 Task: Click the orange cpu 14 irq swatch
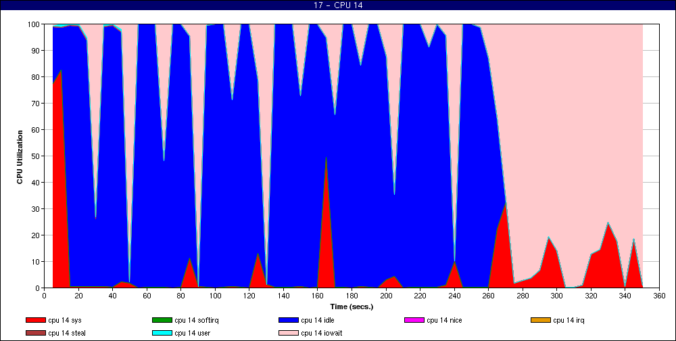[541, 320]
